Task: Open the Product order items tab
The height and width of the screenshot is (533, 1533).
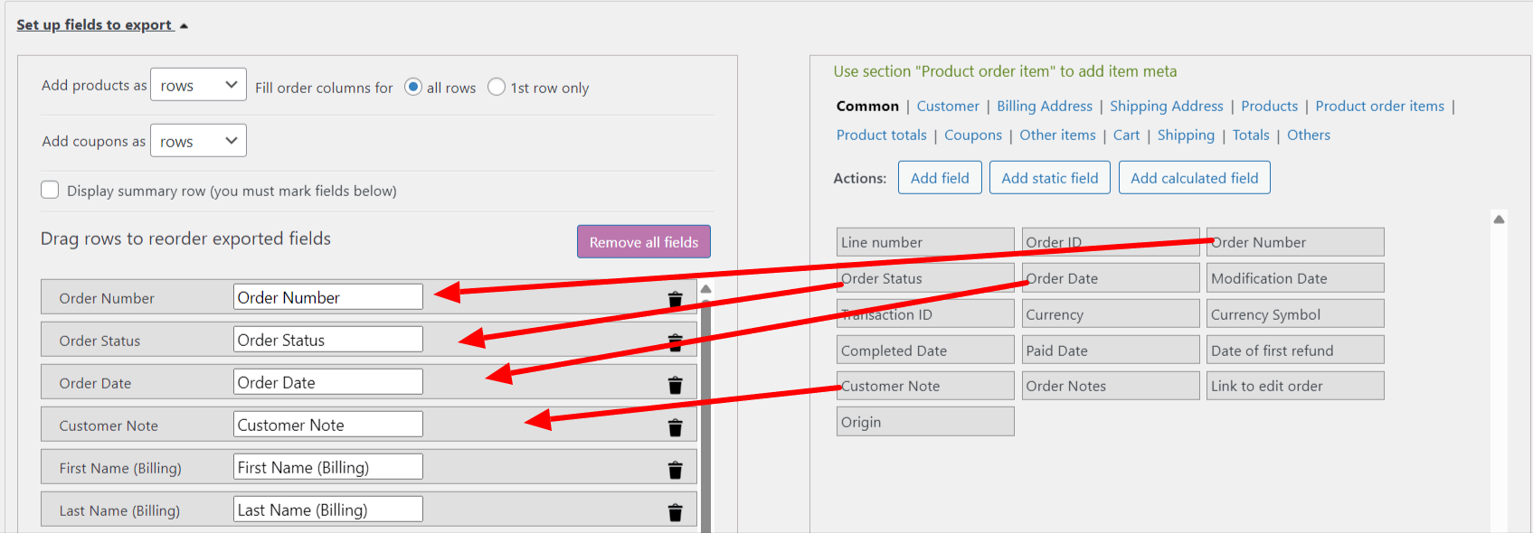Action: 1379,106
